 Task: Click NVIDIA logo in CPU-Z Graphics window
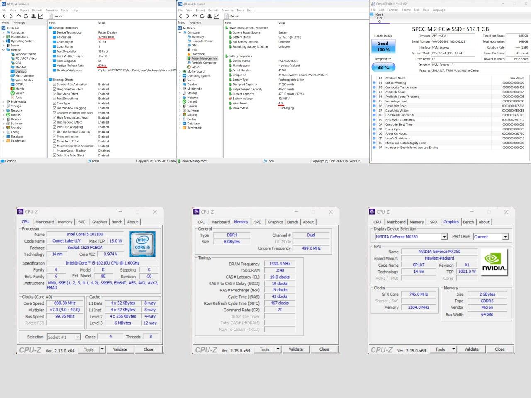click(494, 262)
